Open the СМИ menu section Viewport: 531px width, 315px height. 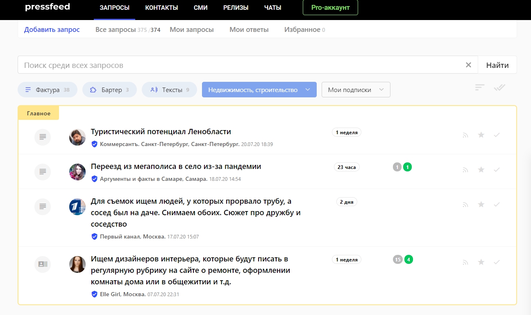[200, 8]
